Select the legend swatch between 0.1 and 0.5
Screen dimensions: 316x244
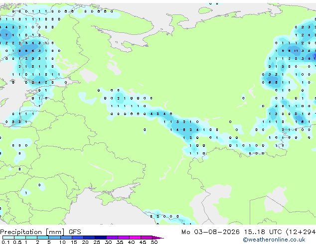[x=8, y=238]
